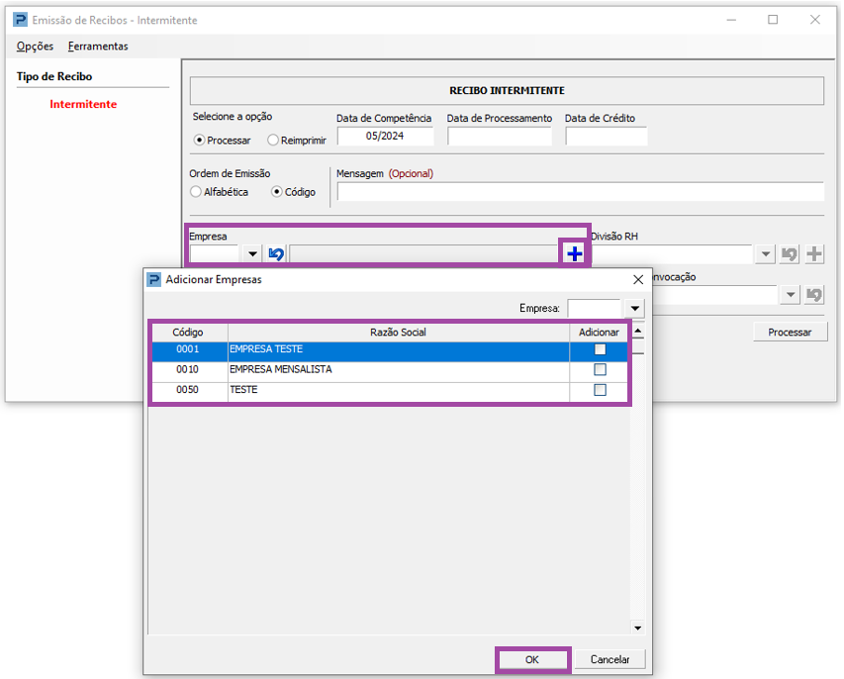The image size is (844, 679).
Task: Choose Código emission order
Action: (277, 192)
